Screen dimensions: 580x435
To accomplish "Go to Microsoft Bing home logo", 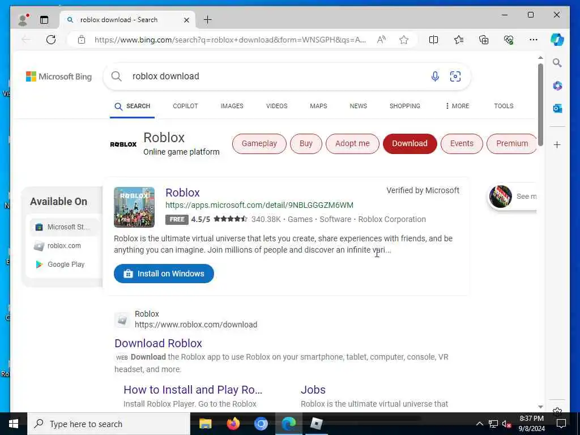I will 59,76.
